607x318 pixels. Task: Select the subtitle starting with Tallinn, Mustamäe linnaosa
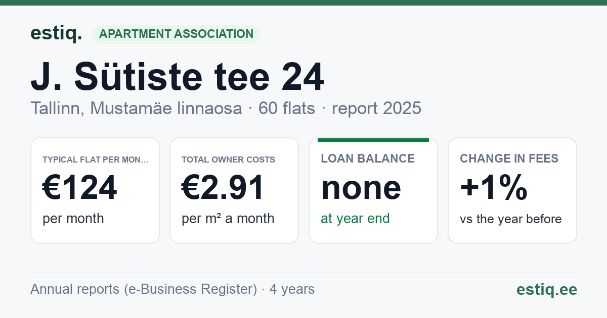(x=226, y=108)
